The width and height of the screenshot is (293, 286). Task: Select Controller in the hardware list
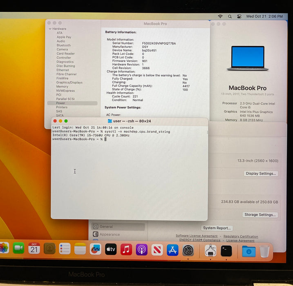point(64,58)
